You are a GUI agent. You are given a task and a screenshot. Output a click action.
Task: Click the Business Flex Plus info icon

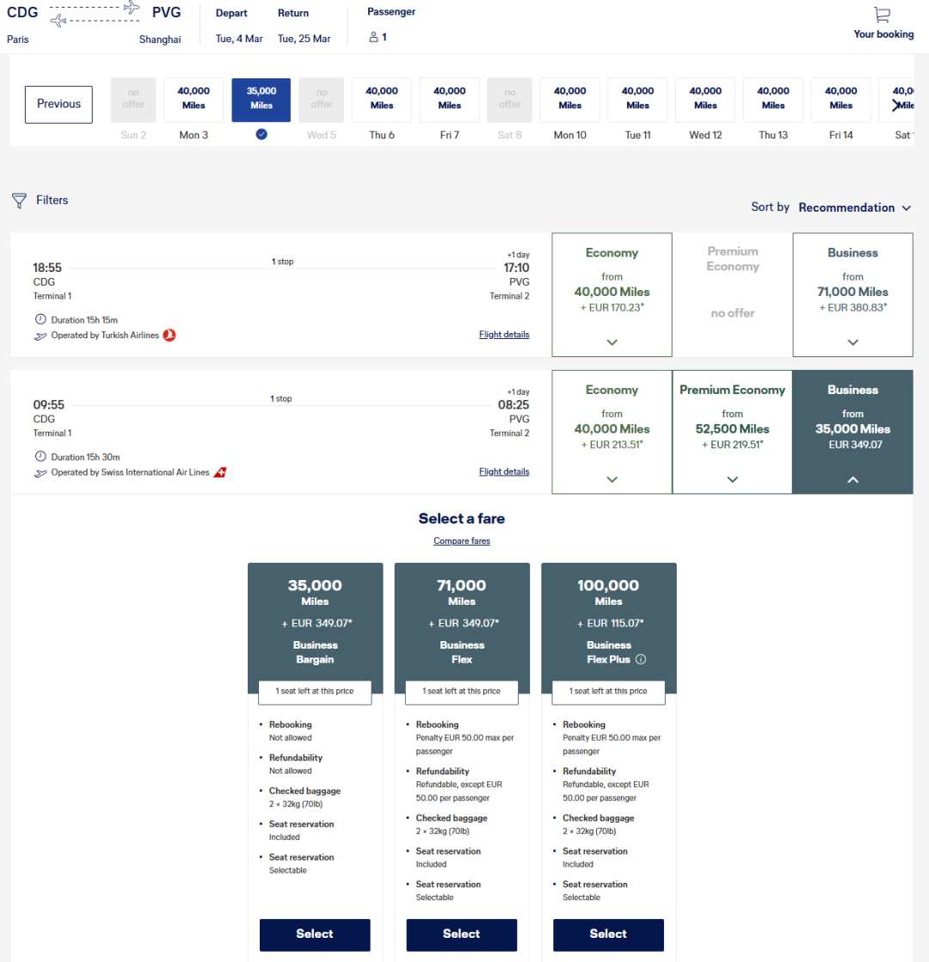pos(641,660)
